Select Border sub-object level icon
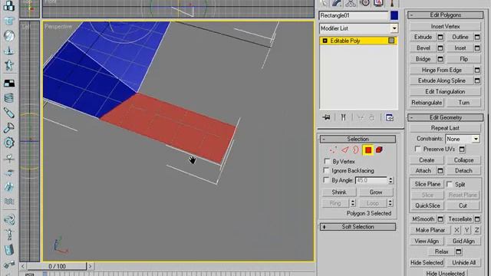This screenshot has height=276, width=491. pos(356,150)
